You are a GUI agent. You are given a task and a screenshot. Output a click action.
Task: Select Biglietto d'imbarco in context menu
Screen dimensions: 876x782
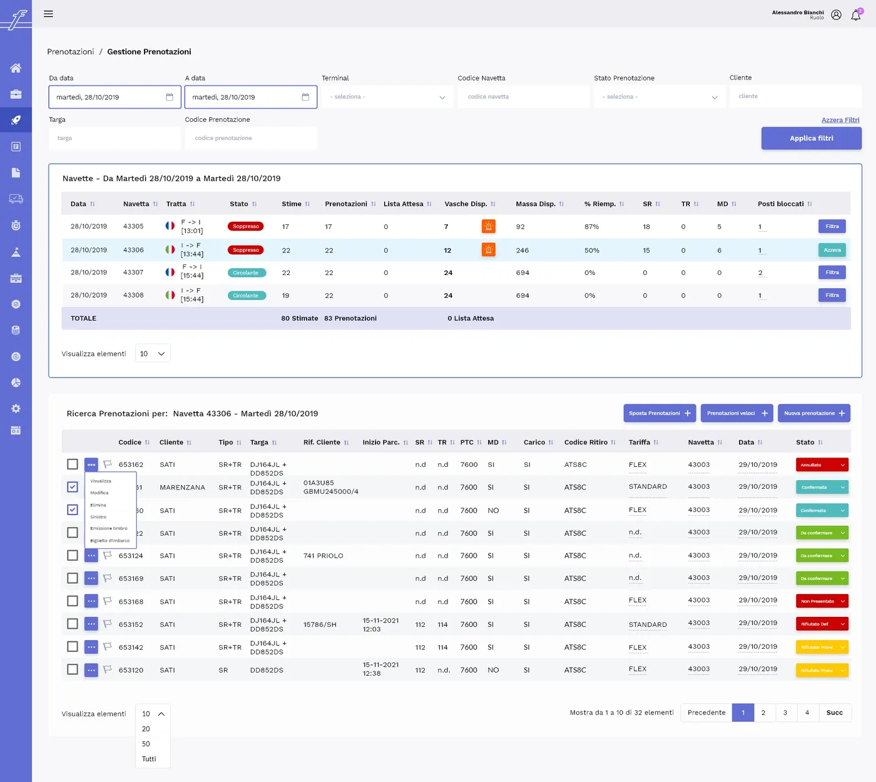point(110,541)
